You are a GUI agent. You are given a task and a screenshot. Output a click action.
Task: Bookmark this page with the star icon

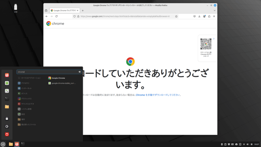(176, 16)
